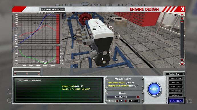
Task: Select the Testing tab
Action: 176,101
